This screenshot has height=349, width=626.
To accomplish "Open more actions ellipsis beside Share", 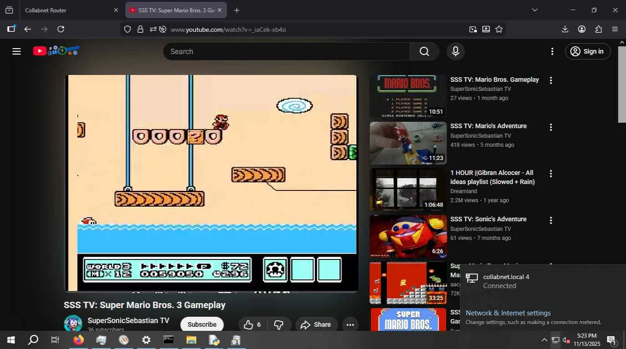I will (350, 324).
